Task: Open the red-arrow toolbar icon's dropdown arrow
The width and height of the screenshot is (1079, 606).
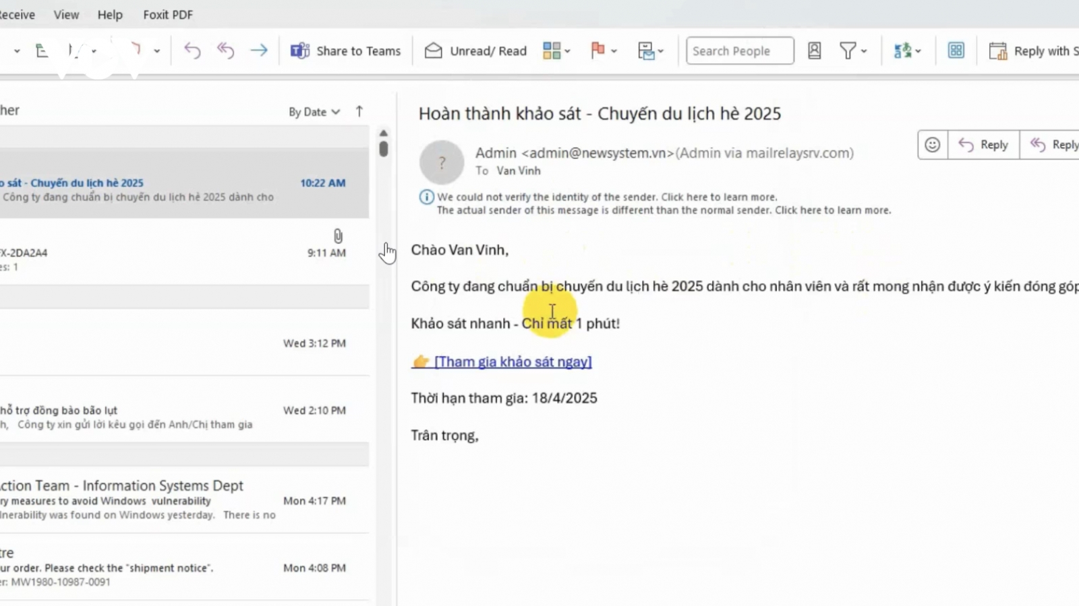Action: [x=156, y=50]
